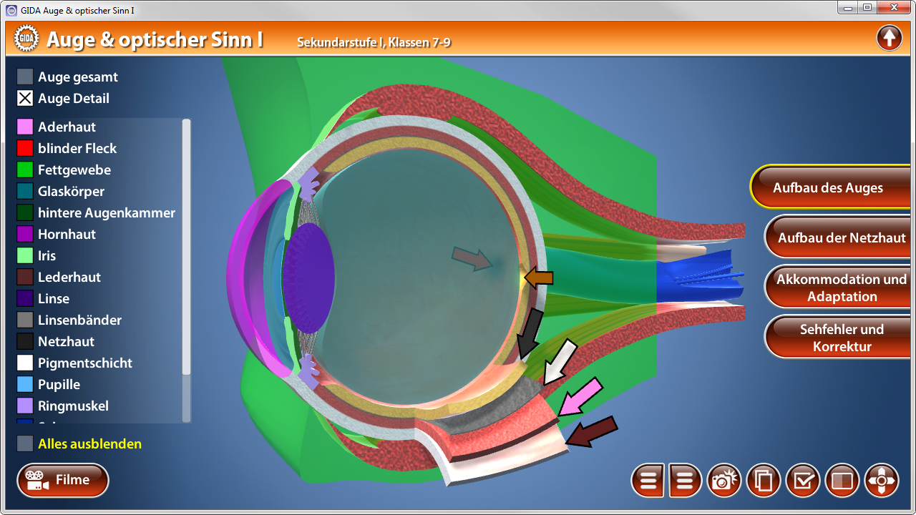Click the pink arrow pointing at the eye layer
The width and height of the screenshot is (916, 515).
(580, 398)
